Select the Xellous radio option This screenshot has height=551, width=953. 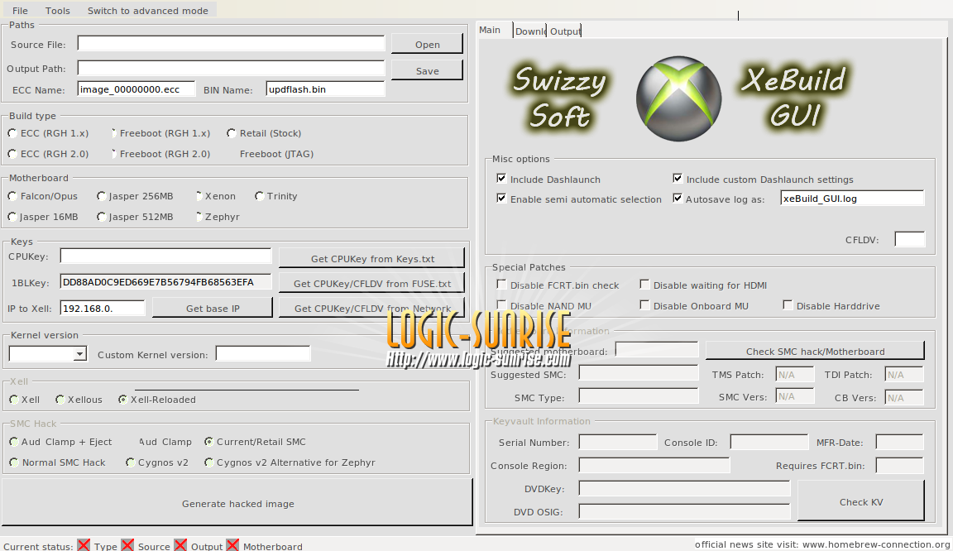pyautogui.click(x=79, y=400)
